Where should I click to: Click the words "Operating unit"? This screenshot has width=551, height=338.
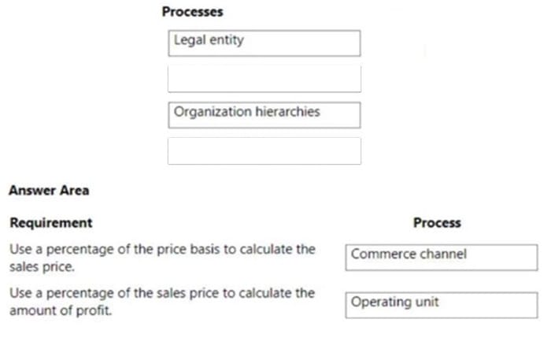coord(395,302)
